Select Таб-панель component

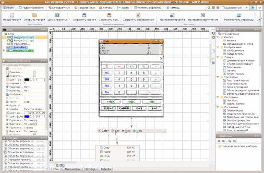click(x=234, y=67)
